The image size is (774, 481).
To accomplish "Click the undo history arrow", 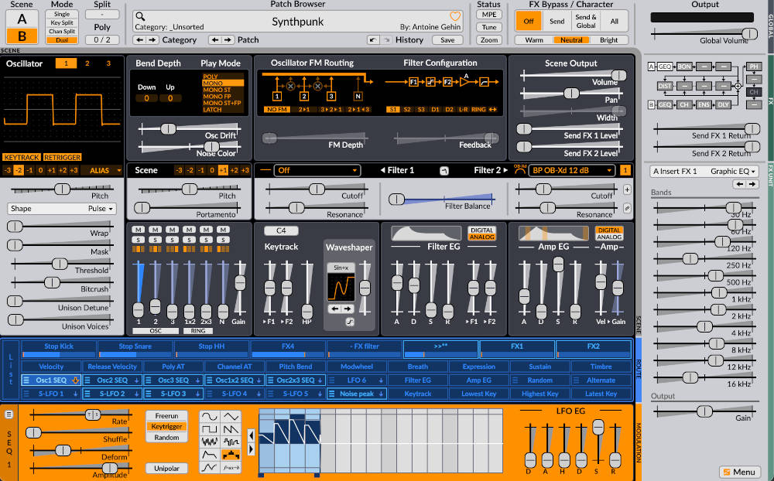I will (x=373, y=40).
